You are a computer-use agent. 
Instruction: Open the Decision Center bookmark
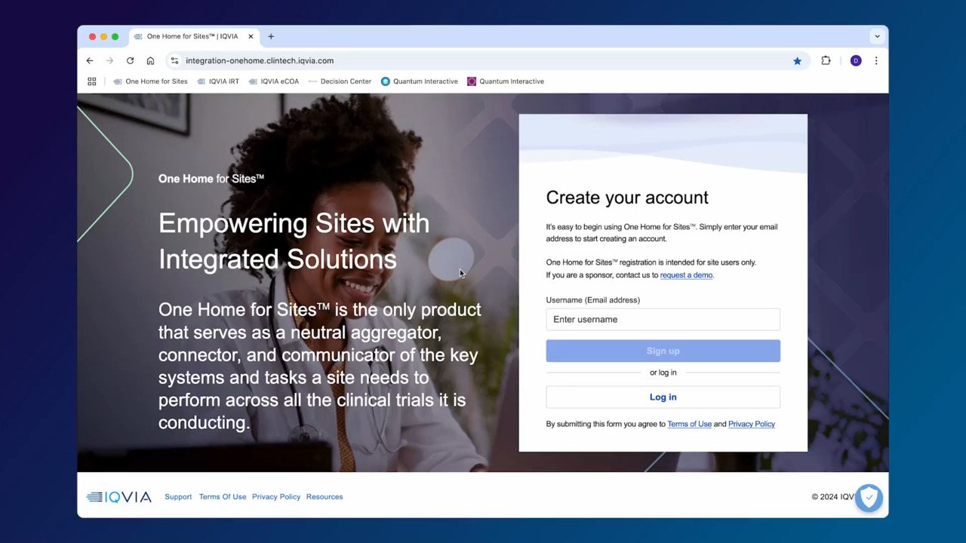(340, 81)
